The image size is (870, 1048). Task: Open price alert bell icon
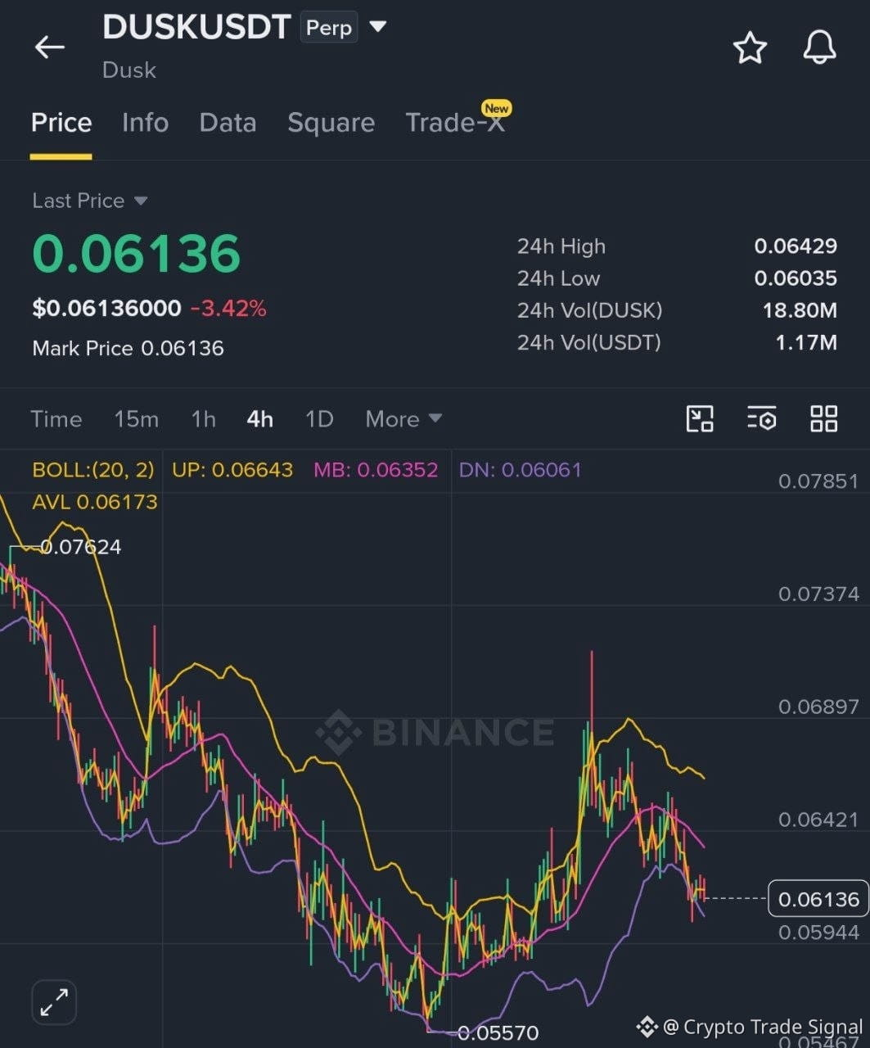(819, 47)
